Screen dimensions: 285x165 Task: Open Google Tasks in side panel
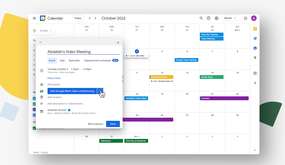pos(255,39)
